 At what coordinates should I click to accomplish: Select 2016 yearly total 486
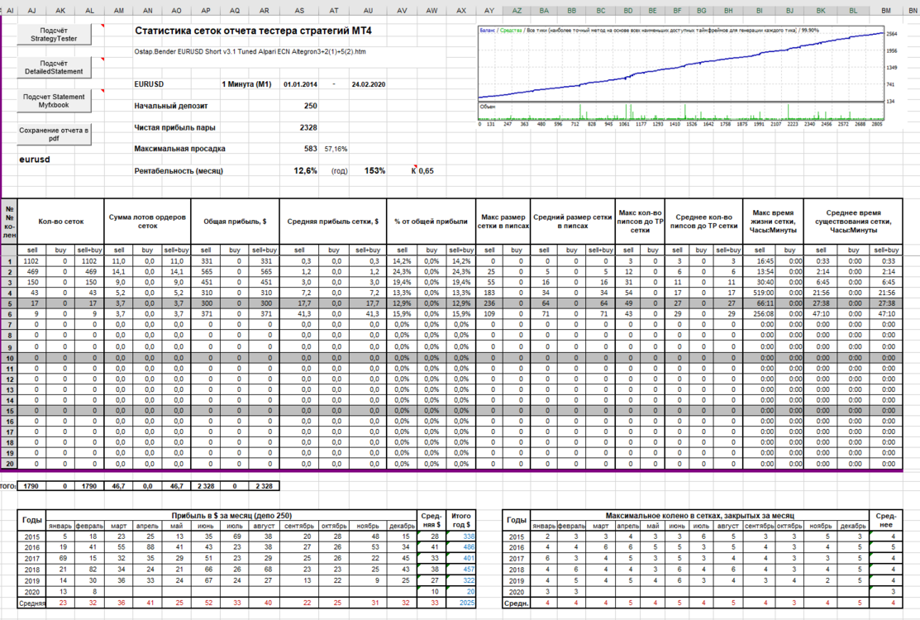460,547
